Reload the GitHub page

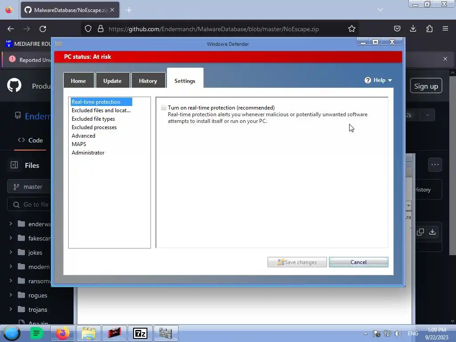pyautogui.click(x=43, y=29)
